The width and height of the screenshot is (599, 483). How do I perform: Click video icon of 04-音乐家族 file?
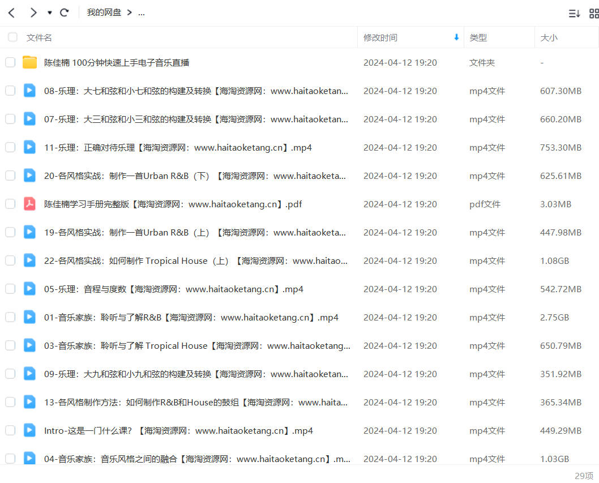click(29, 458)
